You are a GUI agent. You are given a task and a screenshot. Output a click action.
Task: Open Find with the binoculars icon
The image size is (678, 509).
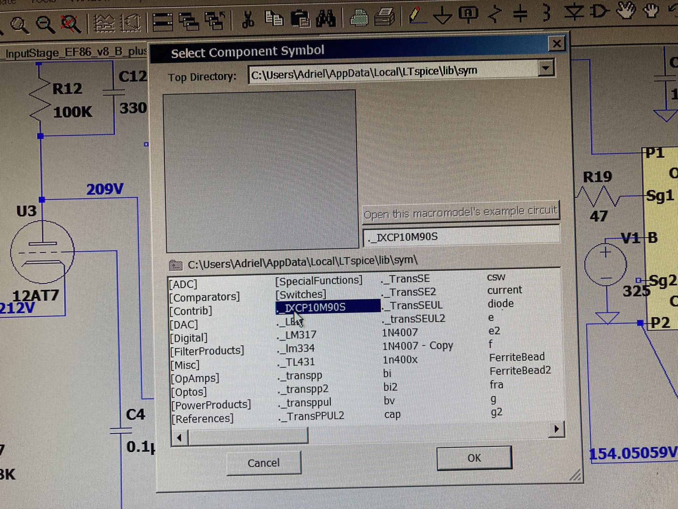click(x=326, y=18)
